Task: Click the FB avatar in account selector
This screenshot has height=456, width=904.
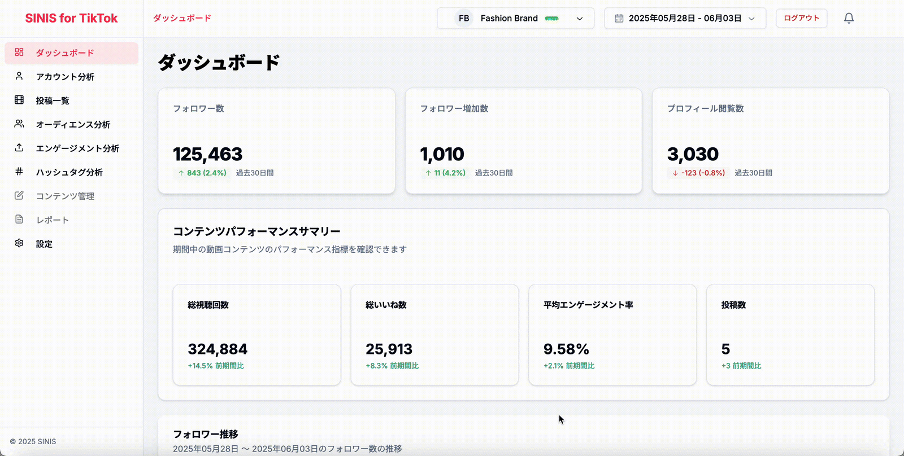Action: [x=464, y=19]
